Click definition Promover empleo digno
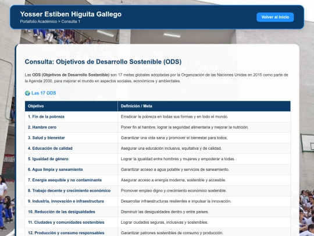Viewport: 314px width, 236px height. (204, 191)
